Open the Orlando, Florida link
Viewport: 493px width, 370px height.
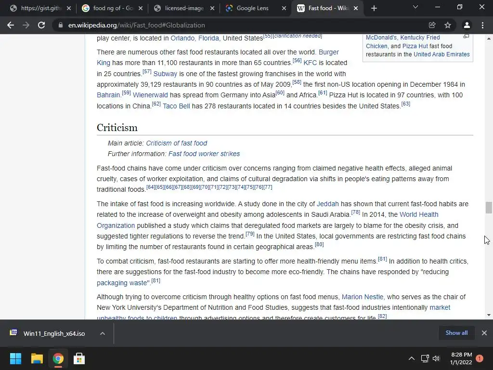click(195, 39)
